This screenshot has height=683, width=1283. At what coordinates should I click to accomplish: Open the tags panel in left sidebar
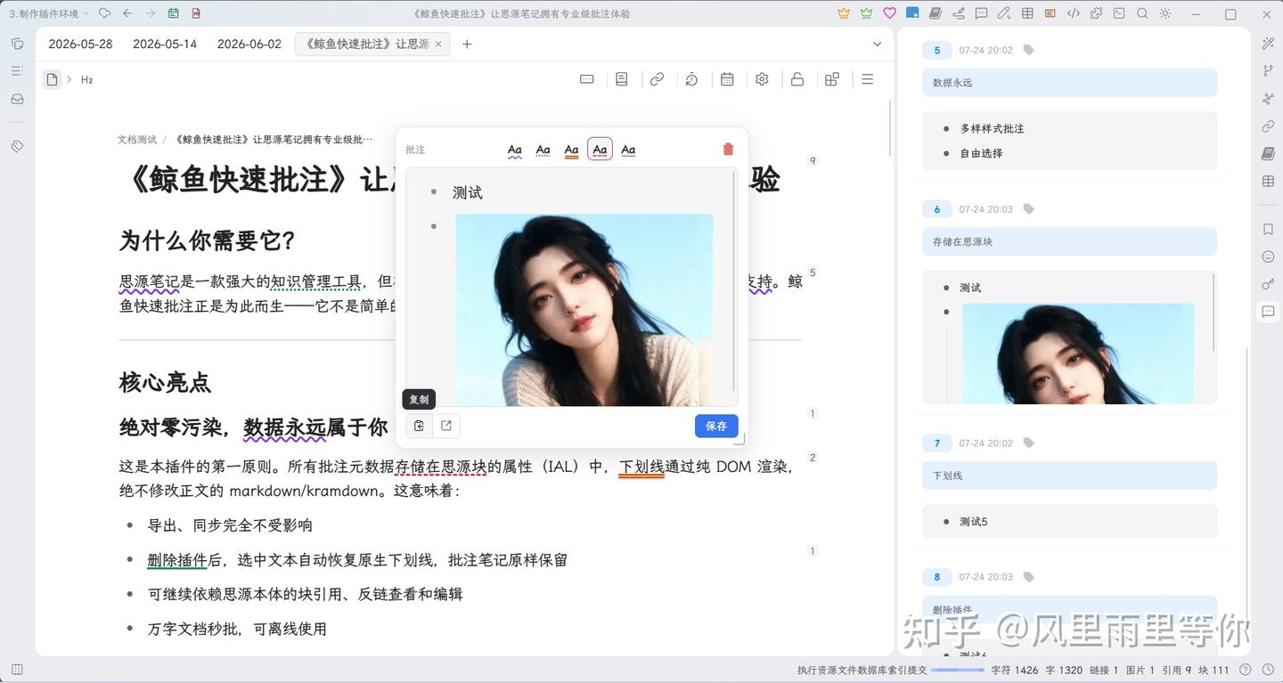coord(17,146)
